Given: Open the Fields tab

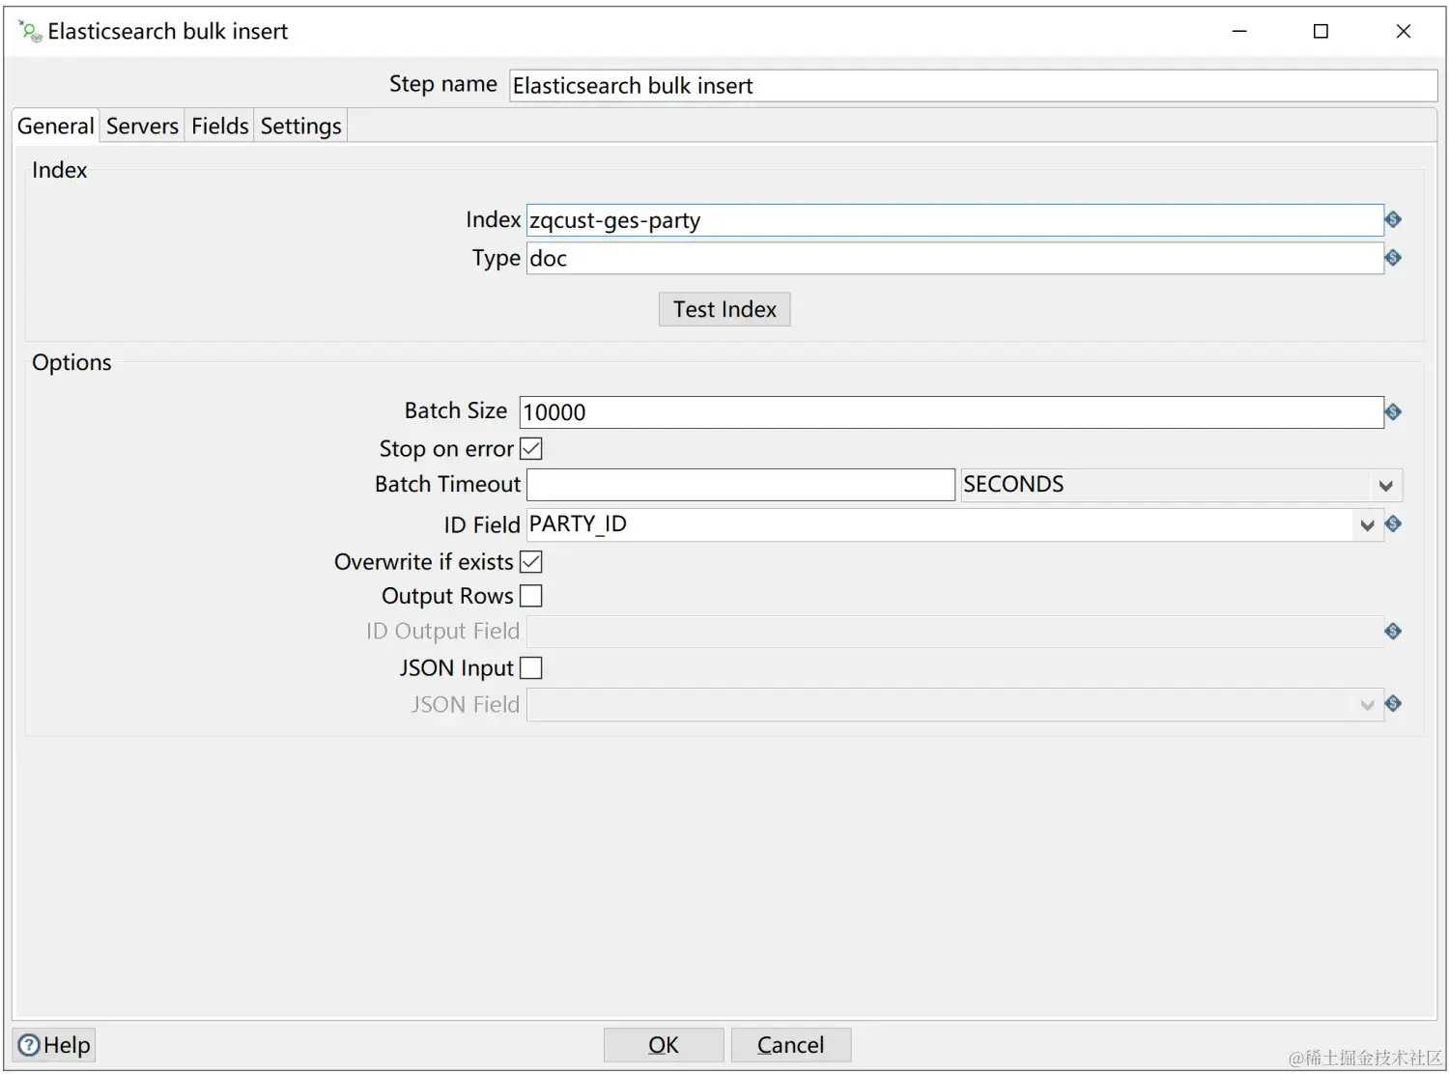Looking at the screenshot, I should 219,126.
